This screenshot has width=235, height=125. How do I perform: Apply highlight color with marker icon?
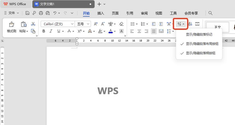coord(100,31)
